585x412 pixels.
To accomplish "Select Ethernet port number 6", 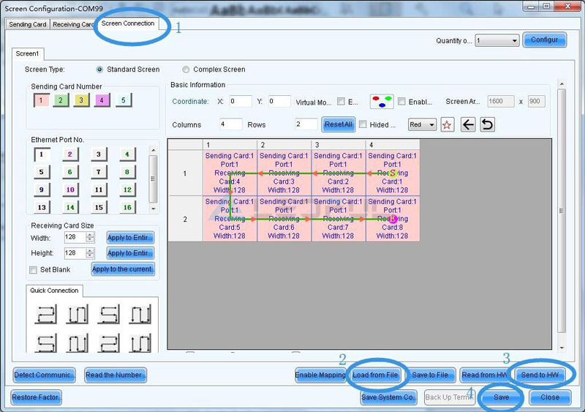I will pos(69,172).
